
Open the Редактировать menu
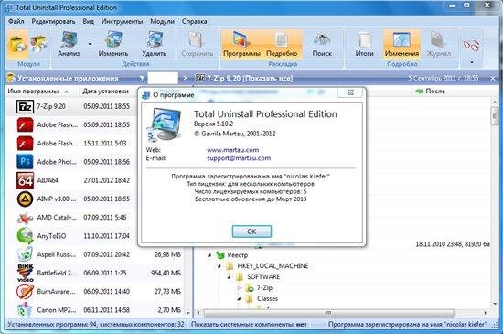(53, 21)
